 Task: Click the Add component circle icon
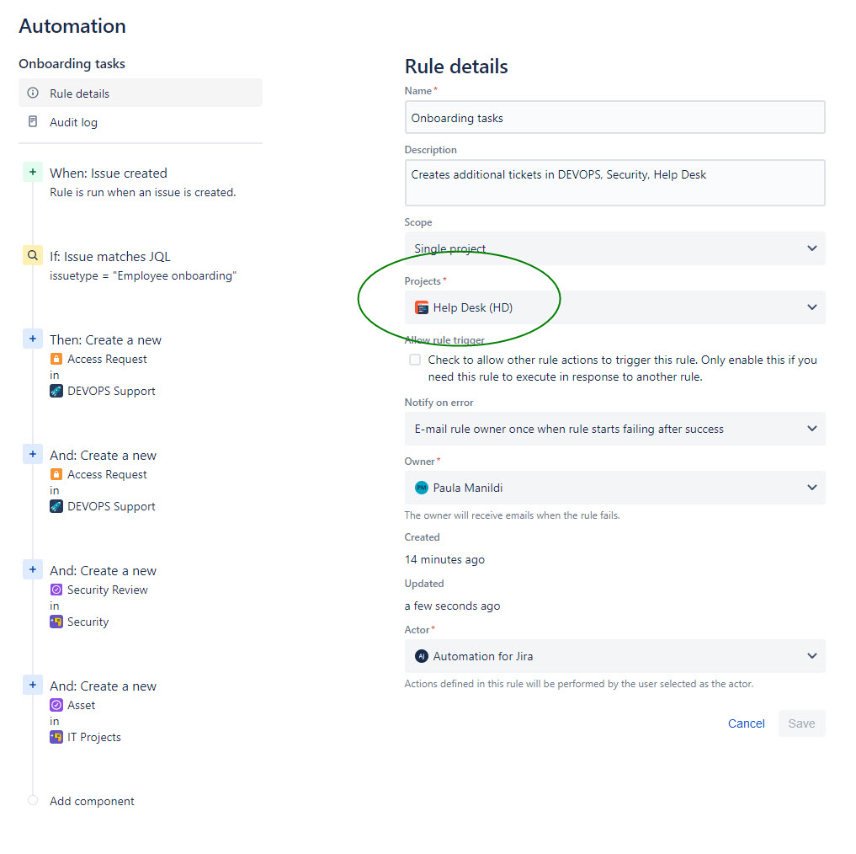click(x=33, y=800)
